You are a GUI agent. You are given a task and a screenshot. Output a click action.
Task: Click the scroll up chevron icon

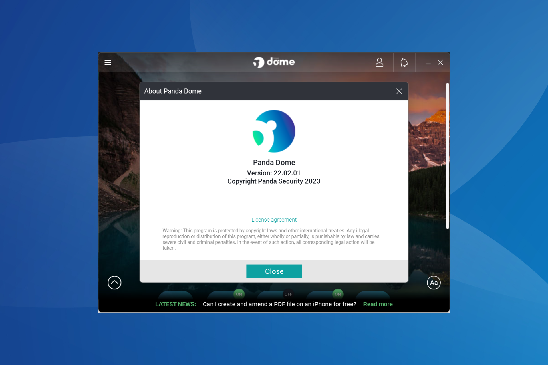click(114, 282)
